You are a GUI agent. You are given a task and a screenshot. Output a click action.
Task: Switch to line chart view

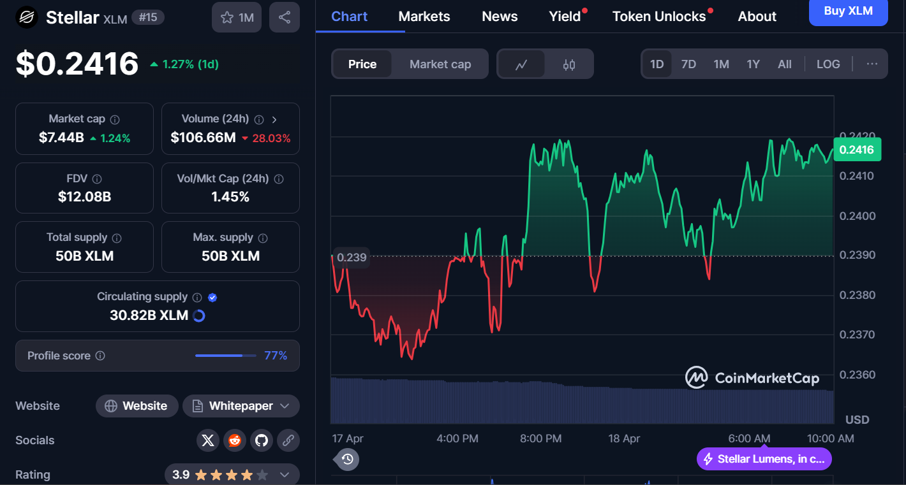pos(521,64)
